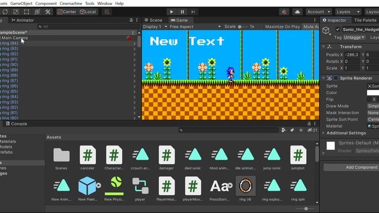Open the Tag Untagged dropdown

click(354, 37)
